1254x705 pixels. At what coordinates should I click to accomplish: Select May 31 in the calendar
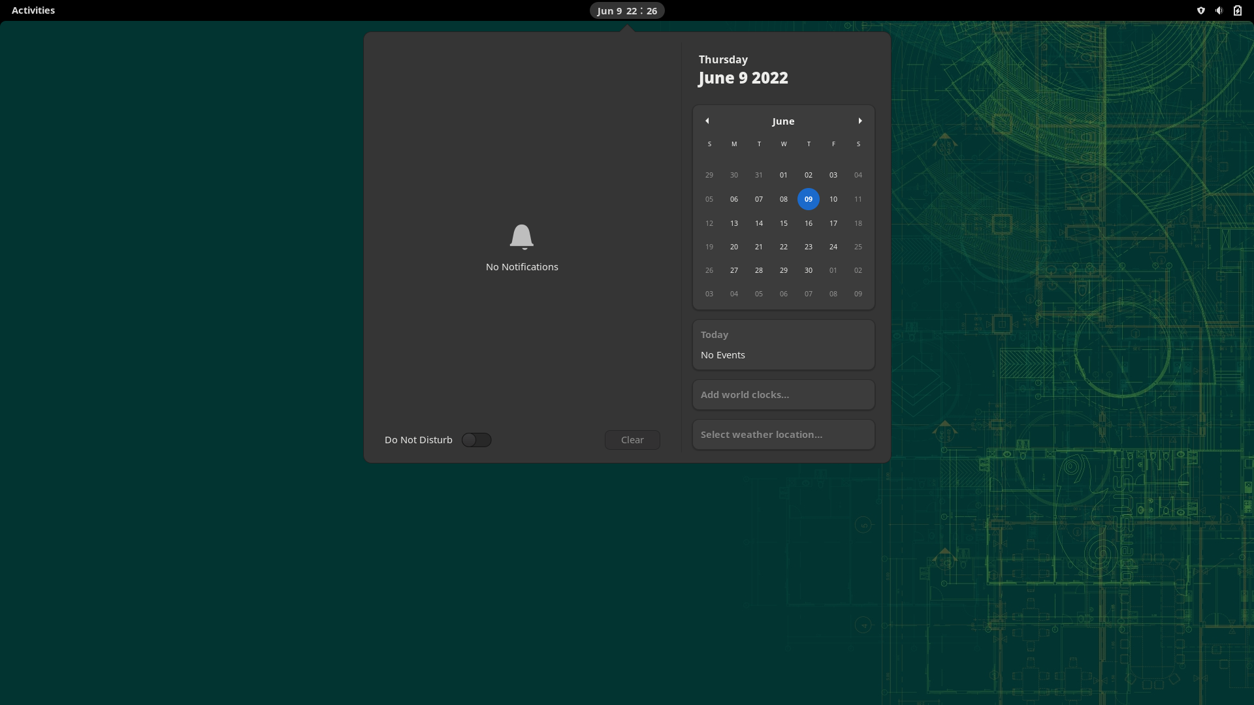758,175
